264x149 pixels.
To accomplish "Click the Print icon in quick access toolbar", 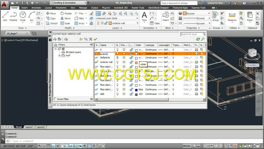I will 32,3.
